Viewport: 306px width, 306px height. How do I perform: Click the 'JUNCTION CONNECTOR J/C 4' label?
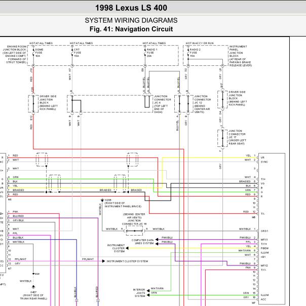tap(162, 104)
